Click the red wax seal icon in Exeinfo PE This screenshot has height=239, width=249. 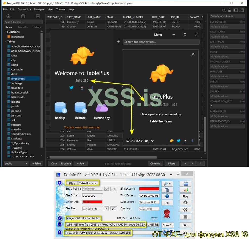[x=167, y=213]
